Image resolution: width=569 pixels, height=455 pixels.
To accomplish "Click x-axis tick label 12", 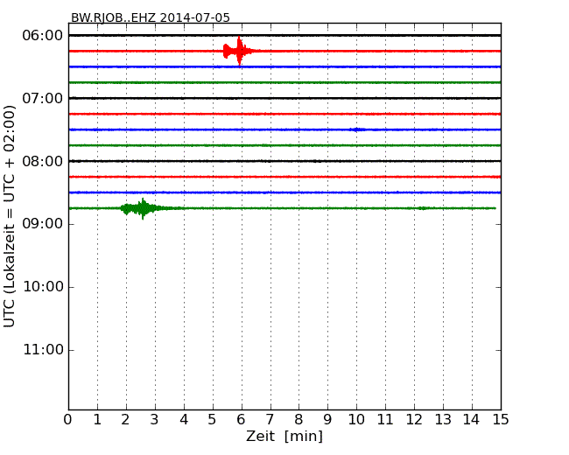I will coord(414,420).
